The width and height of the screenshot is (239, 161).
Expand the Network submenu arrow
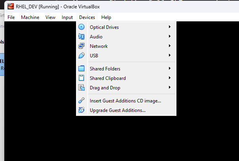click(x=170, y=46)
